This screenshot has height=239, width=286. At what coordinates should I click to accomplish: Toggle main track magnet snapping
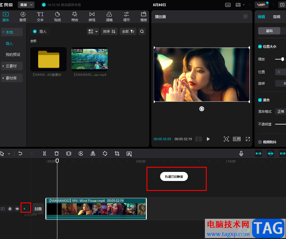point(258,153)
